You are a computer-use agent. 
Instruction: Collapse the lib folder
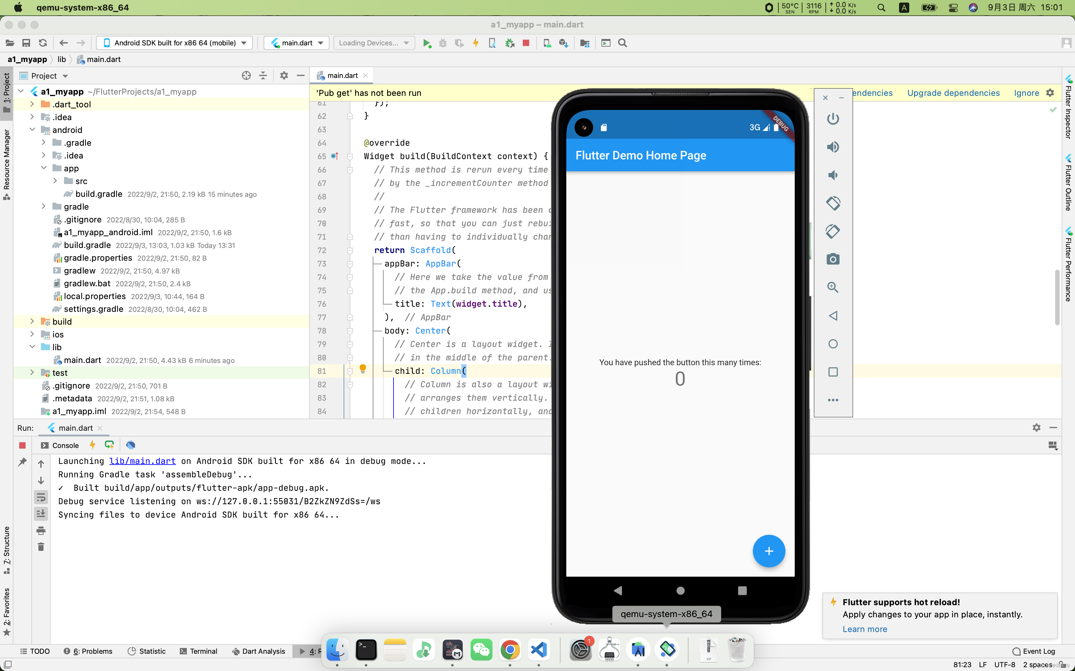pyautogui.click(x=32, y=347)
